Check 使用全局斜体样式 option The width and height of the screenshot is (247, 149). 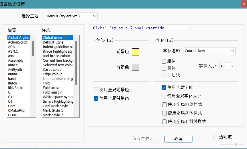click(164, 113)
